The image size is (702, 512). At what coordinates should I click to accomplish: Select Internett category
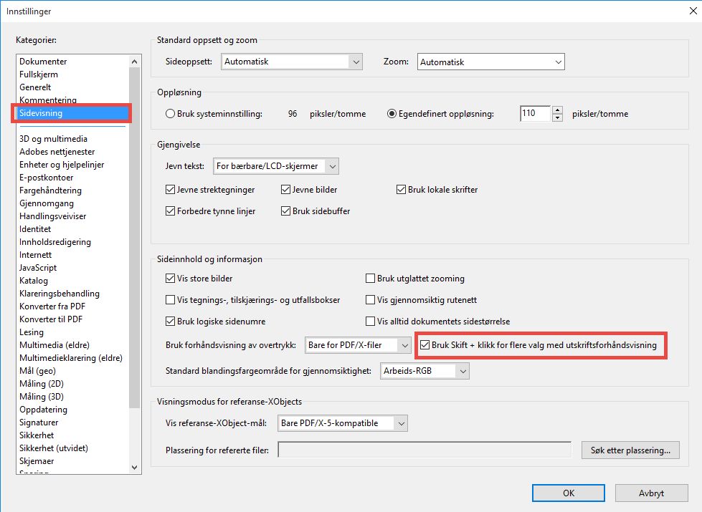(35, 255)
